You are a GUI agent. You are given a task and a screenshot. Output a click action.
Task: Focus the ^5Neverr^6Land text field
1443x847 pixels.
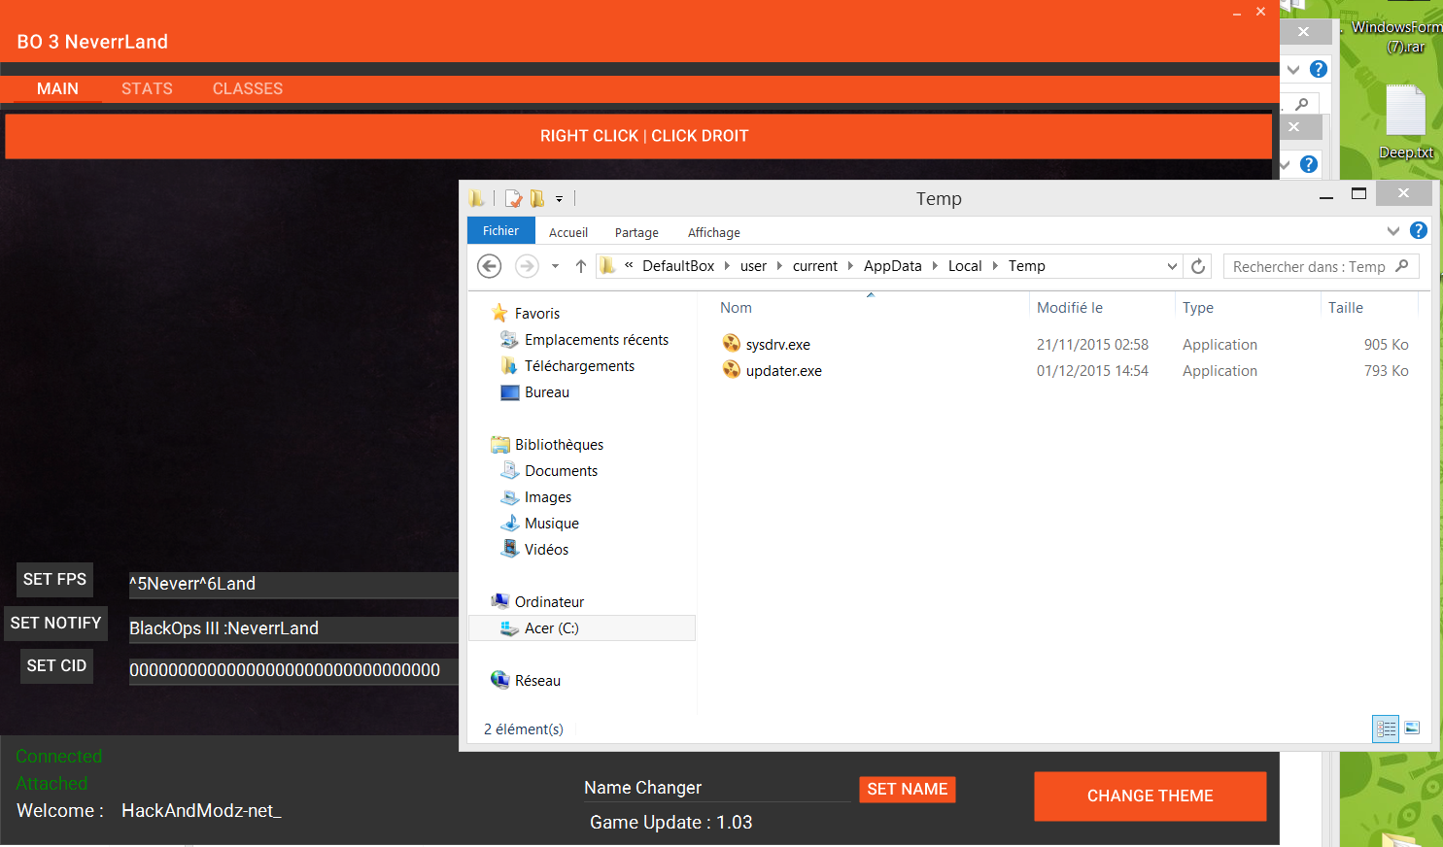(x=293, y=584)
